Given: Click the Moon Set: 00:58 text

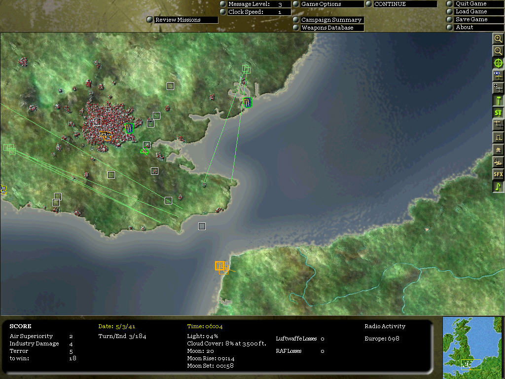Looking at the screenshot, I should (210, 366).
